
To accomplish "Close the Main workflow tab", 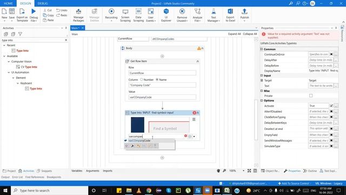I will click(83, 28).
